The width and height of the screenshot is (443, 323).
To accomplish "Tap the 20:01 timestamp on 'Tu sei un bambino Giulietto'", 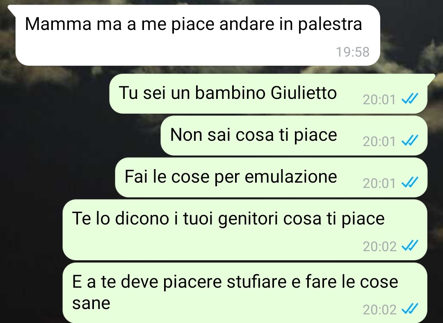I will click(x=379, y=99).
